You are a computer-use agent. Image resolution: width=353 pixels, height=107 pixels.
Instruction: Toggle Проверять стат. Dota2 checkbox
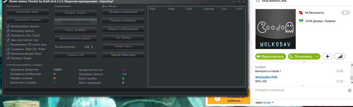(8, 35)
